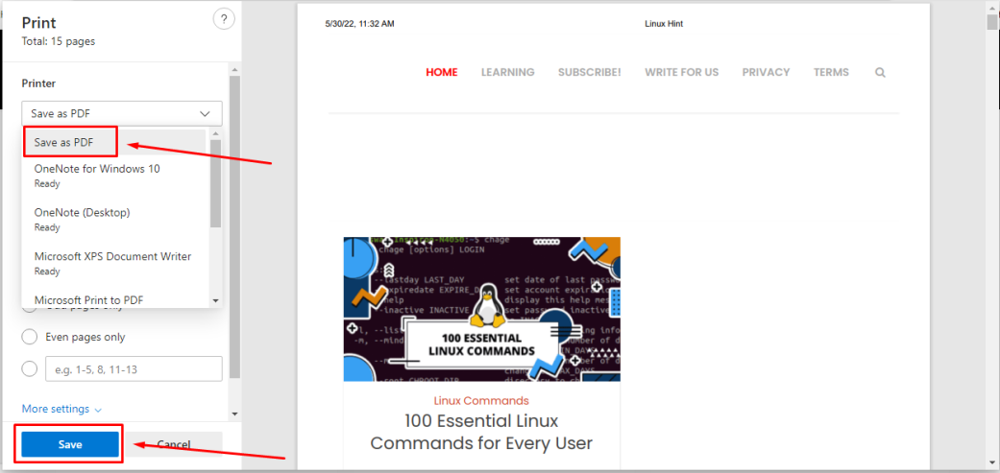Click the WRITE FOR US link
1000x473 pixels.
point(681,73)
